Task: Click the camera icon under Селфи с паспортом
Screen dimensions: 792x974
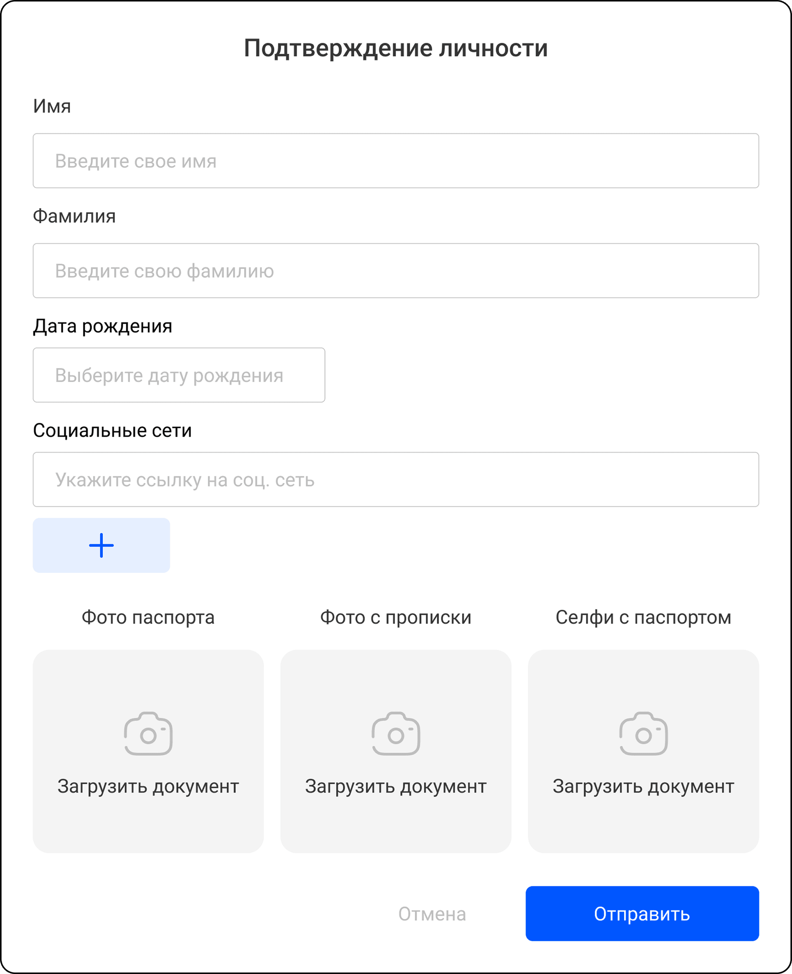Action: pos(643,734)
